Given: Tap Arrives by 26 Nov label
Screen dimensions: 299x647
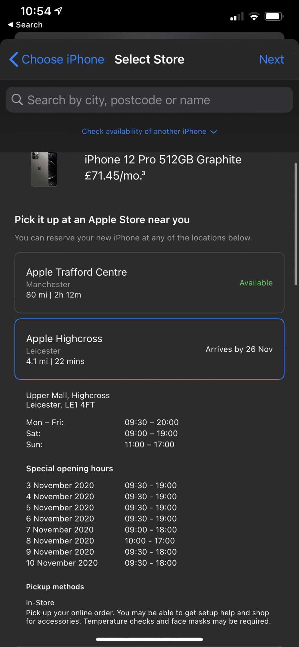Looking at the screenshot, I should pyautogui.click(x=239, y=349).
